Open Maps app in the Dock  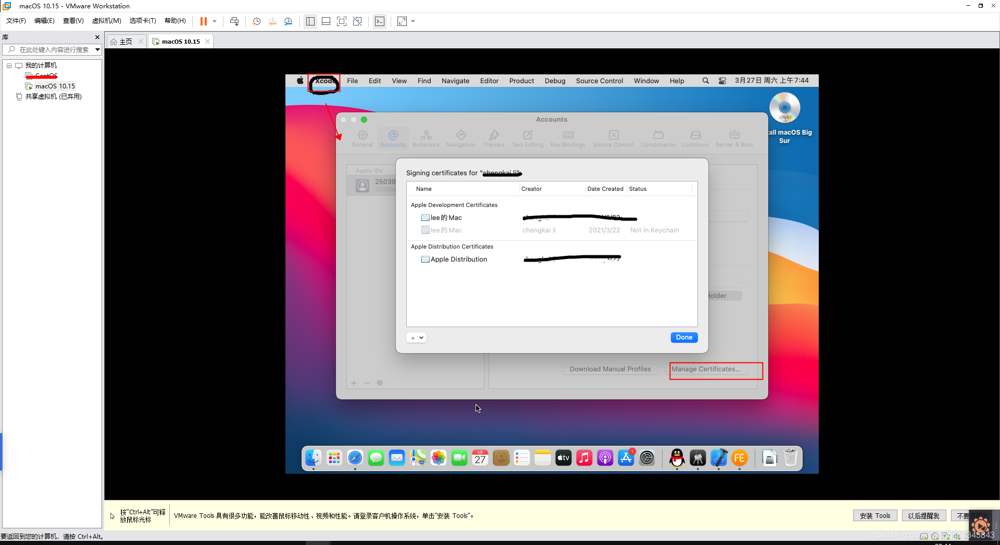418,458
